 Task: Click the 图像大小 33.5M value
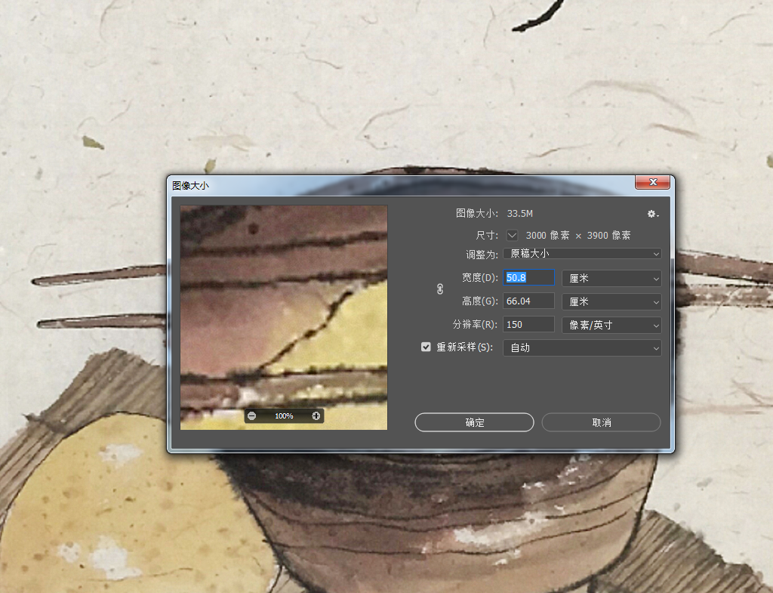[x=519, y=214]
